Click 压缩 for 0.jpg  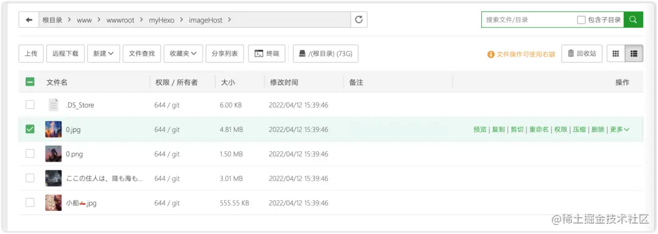coord(579,129)
